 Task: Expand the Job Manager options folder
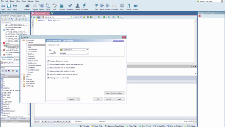click(x=22, y=86)
